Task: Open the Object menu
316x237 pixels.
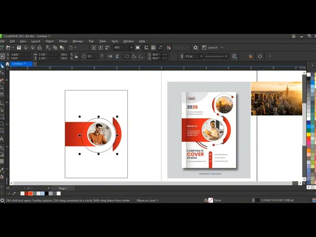Action: [x=49, y=41]
